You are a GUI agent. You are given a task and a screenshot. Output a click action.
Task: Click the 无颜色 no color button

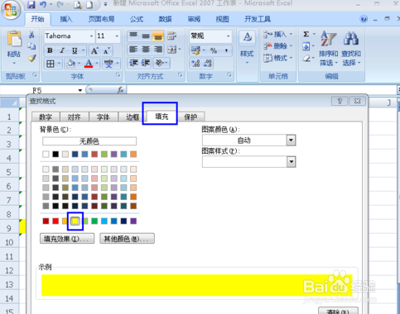point(89,141)
